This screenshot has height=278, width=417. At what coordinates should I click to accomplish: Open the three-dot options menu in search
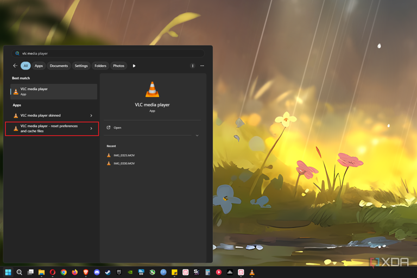click(202, 66)
